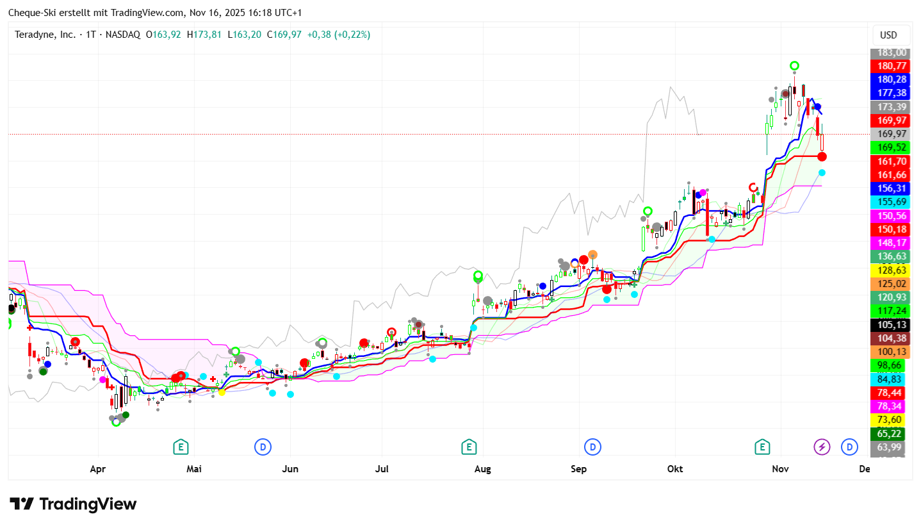Click the black 105,13 price label
Image resolution: width=921 pixels, height=528 pixels.
pos(891,324)
